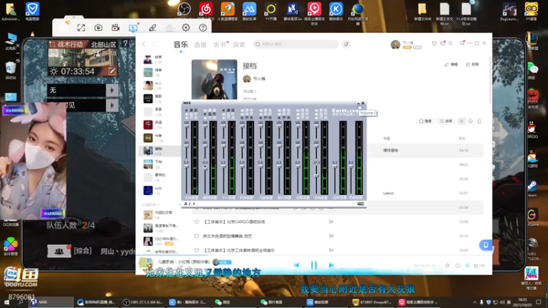The image size is (548, 308).
Task: Click the eighth channel's fader at -17.3
Action: point(316,175)
